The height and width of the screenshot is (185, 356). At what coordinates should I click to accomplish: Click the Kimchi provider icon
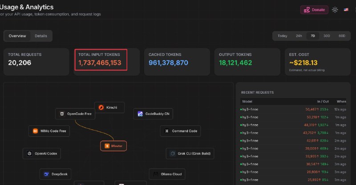pyautogui.click(x=101, y=107)
